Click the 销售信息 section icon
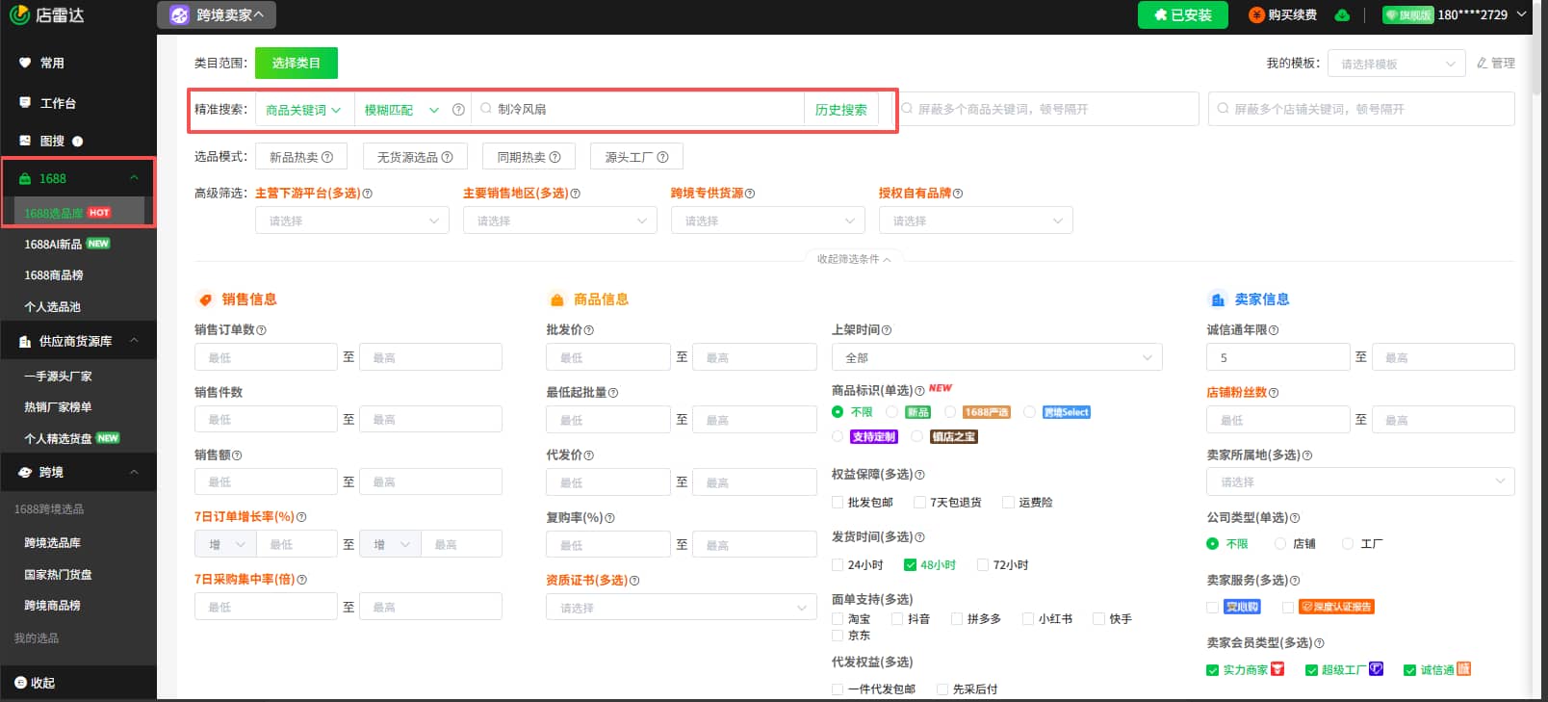Screen dimensions: 1548x702 point(204,299)
